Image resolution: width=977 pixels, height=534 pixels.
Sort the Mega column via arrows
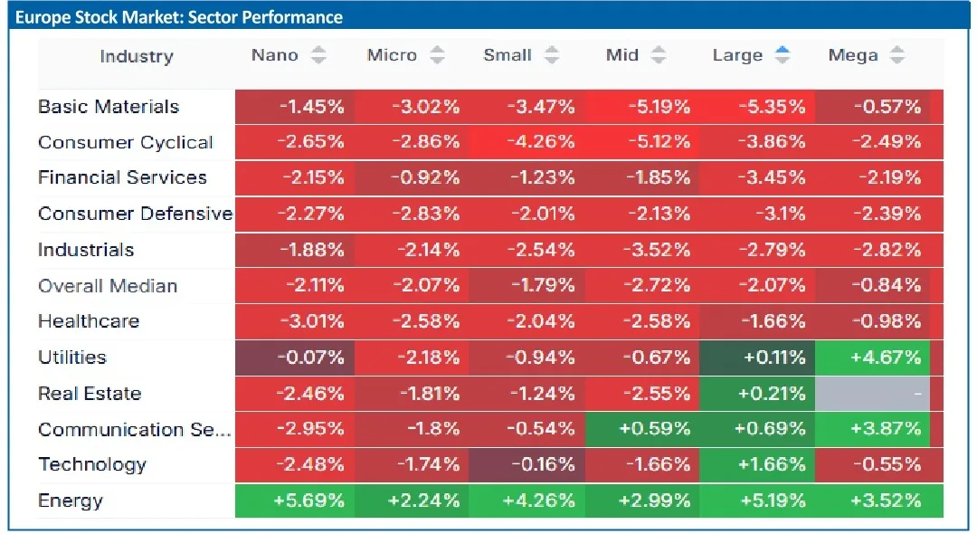(896, 56)
